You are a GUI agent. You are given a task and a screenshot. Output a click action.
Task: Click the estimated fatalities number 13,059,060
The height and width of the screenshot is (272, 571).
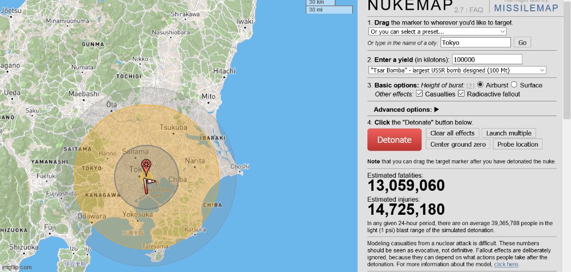pos(406,186)
